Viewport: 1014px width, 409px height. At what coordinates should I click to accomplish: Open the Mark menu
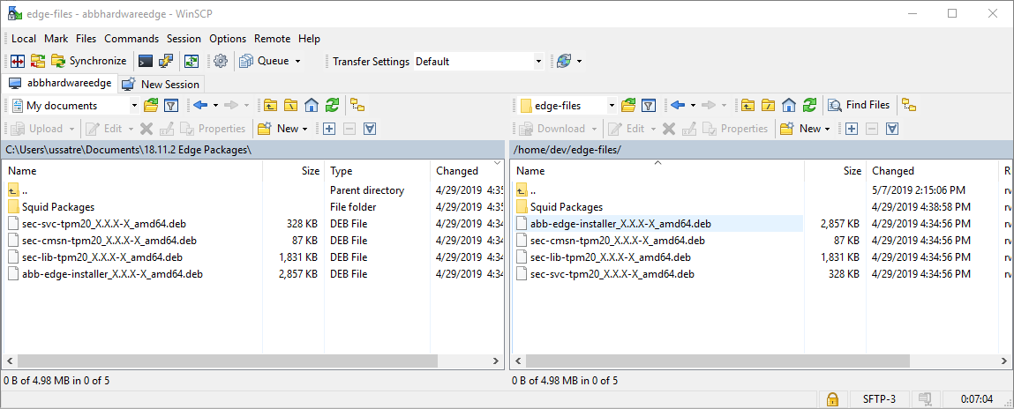(x=56, y=39)
